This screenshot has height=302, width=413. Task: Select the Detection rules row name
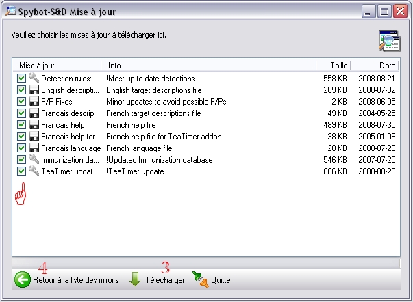point(71,79)
